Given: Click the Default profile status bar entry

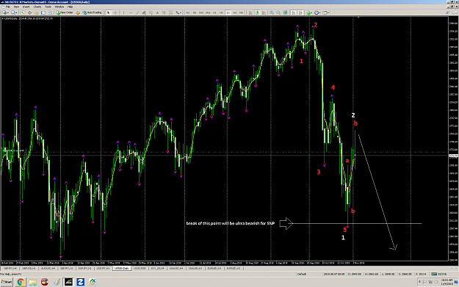Looking at the screenshot, I should [302, 274].
